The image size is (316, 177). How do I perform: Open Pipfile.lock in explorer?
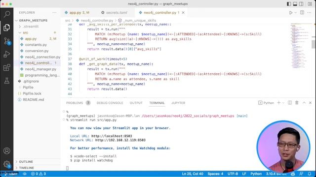tap(32, 93)
